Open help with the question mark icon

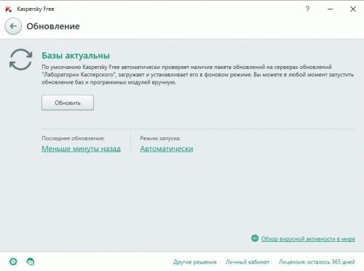[x=307, y=9]
